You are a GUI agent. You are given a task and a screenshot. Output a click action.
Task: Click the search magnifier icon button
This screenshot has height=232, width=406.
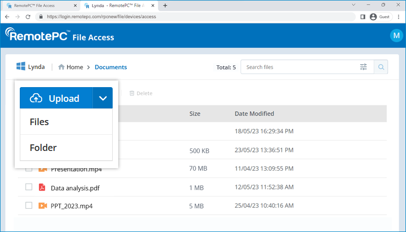[x=381, y=67]
